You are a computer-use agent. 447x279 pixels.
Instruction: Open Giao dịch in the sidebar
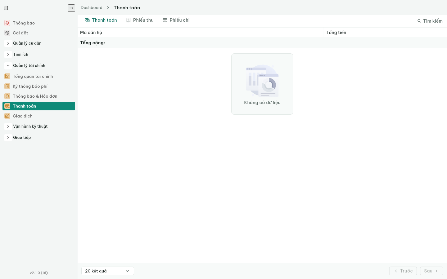pos(39,116)
